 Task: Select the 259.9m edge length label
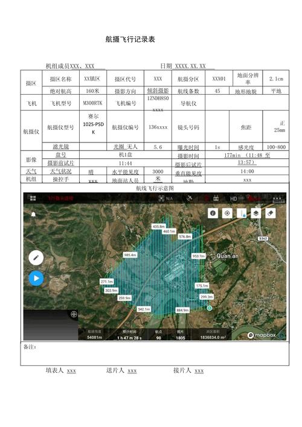[124, 298]
